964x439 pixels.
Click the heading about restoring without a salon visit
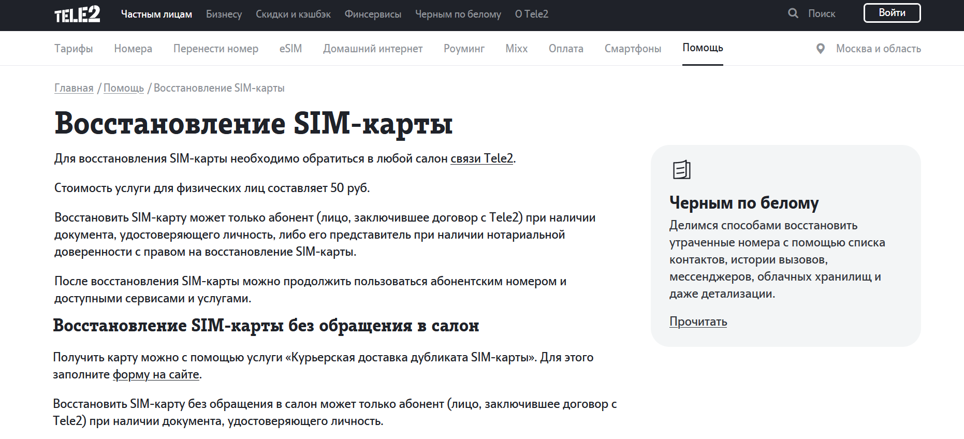[266, 326]
